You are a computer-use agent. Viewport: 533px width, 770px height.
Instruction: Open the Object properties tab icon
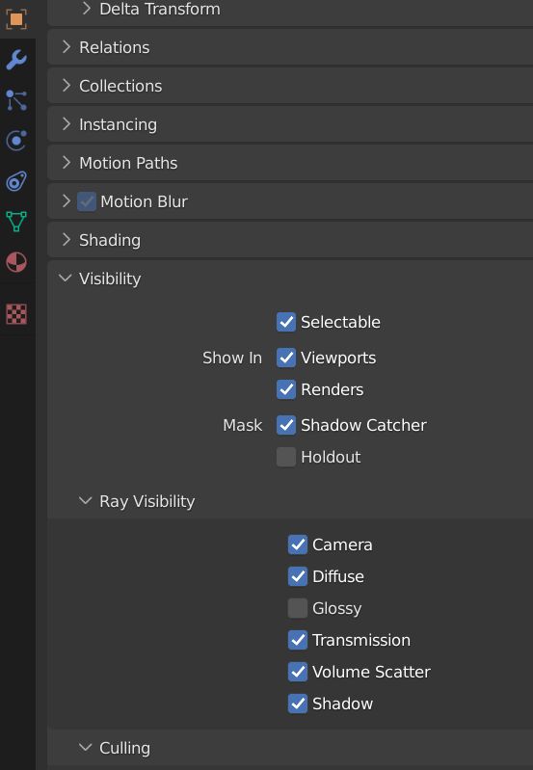click(16, 19)
